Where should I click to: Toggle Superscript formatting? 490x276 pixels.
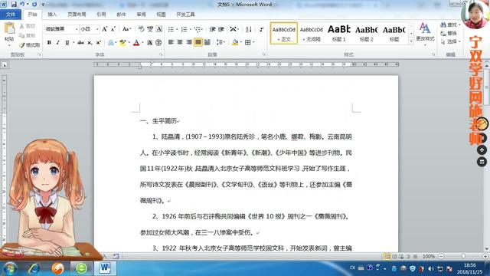point(99,43)
